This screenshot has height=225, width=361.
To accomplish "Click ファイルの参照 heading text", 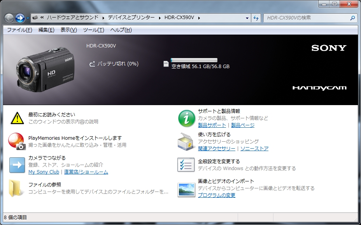I will [45, 185].
